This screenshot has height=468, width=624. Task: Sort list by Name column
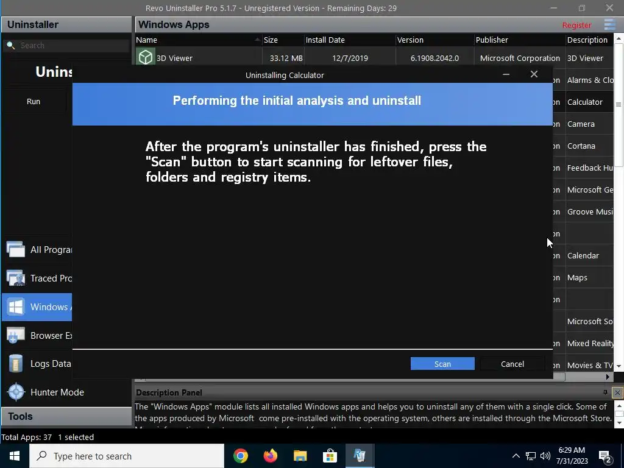(x=198, y=40)
